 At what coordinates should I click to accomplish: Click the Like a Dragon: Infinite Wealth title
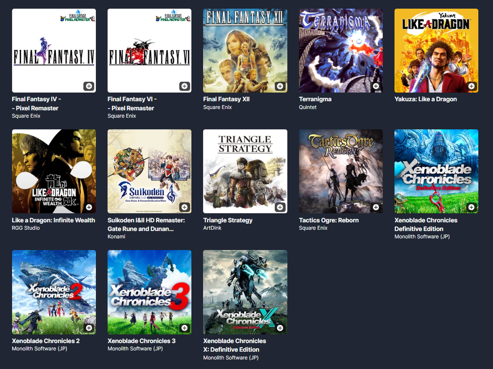click(x=53, y=220)
